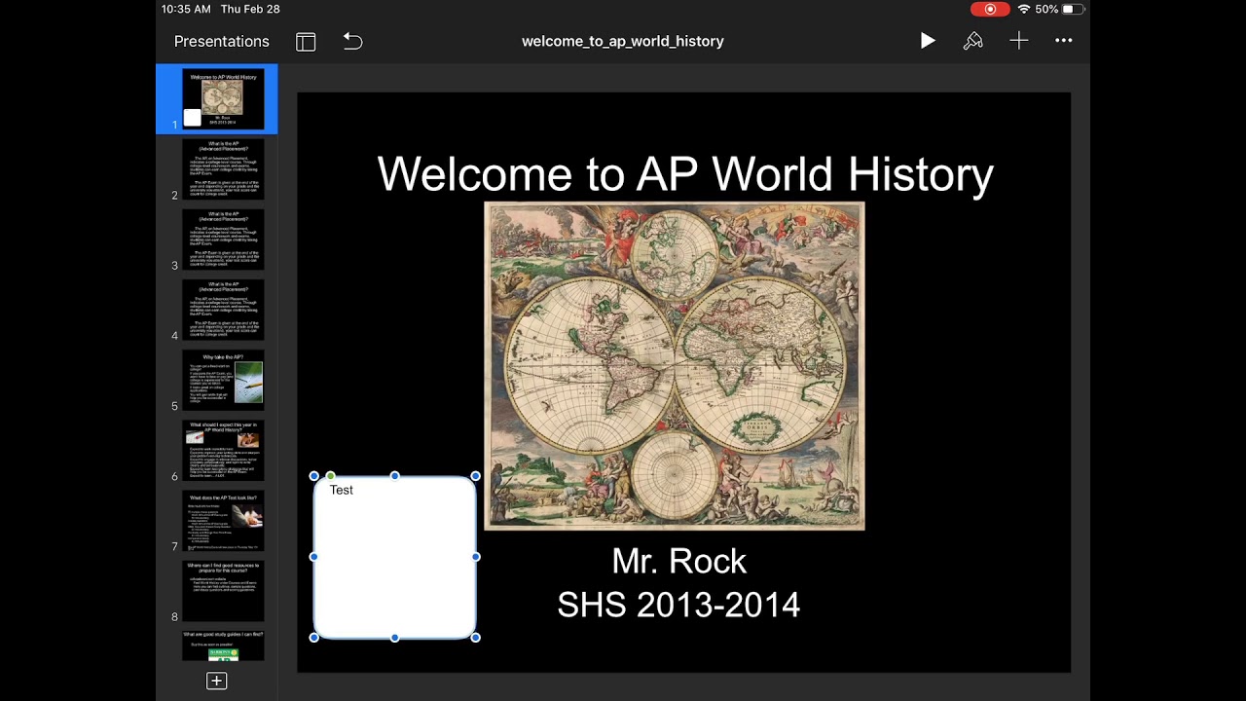Tap the red screen recording indicator
Image resolution: width=1246 pixels, height=701 pixels.
(x=990, y=9)
